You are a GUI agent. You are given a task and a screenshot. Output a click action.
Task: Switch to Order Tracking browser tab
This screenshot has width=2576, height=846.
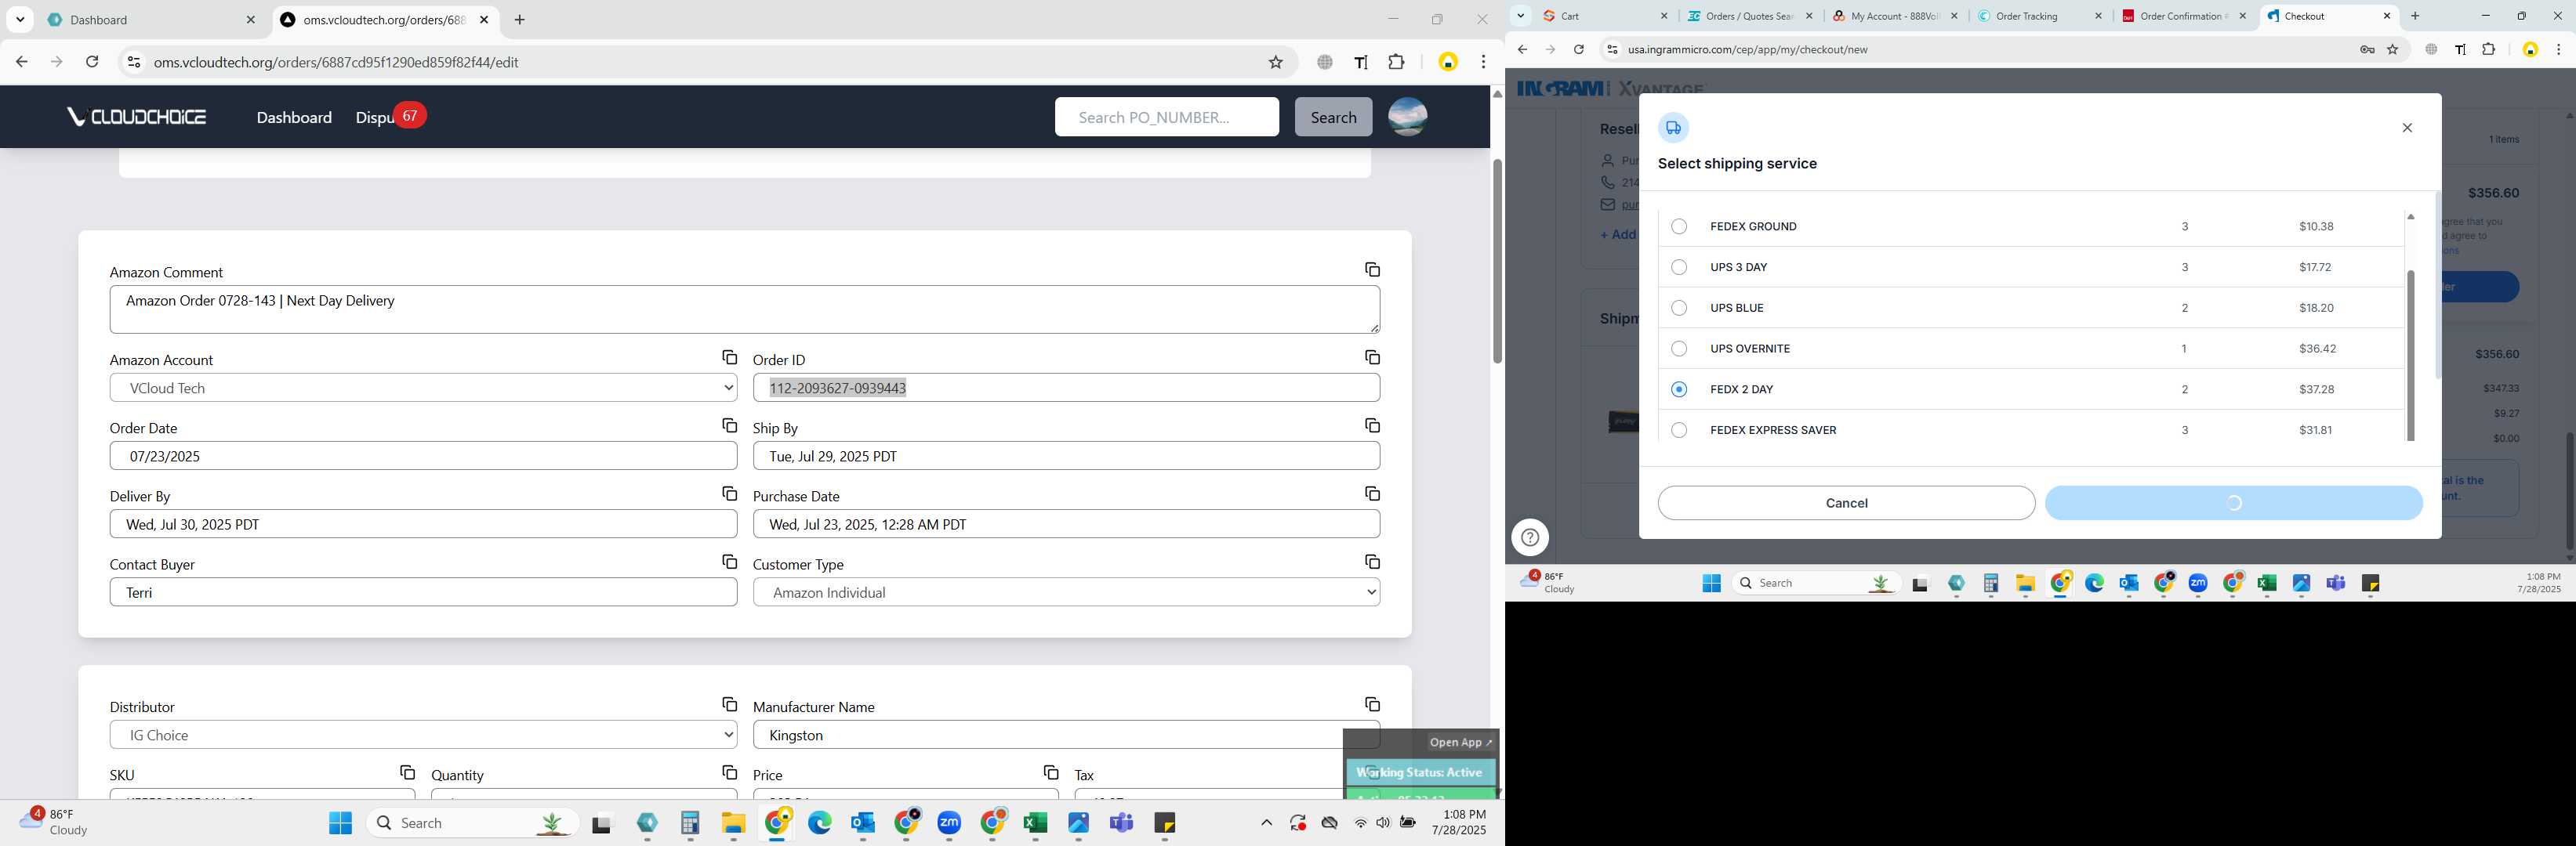pyautogui.click(x=2040, y=16)
